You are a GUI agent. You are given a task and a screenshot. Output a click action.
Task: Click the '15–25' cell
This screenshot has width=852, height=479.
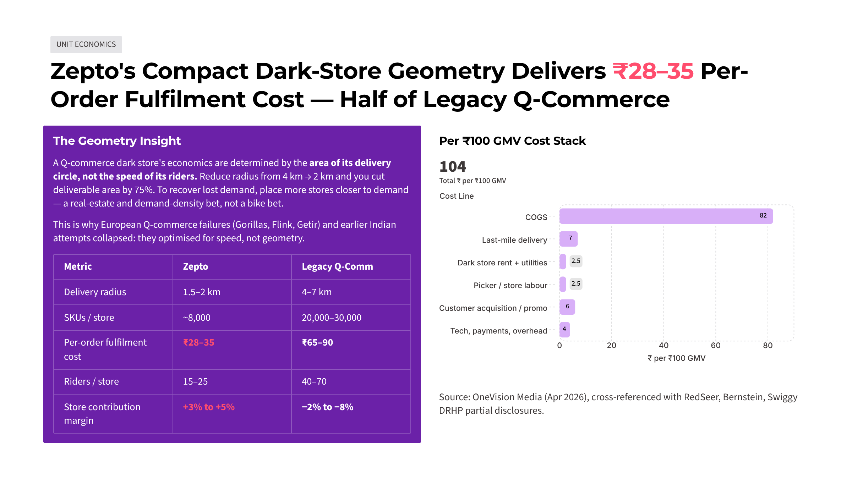(195, 381)
